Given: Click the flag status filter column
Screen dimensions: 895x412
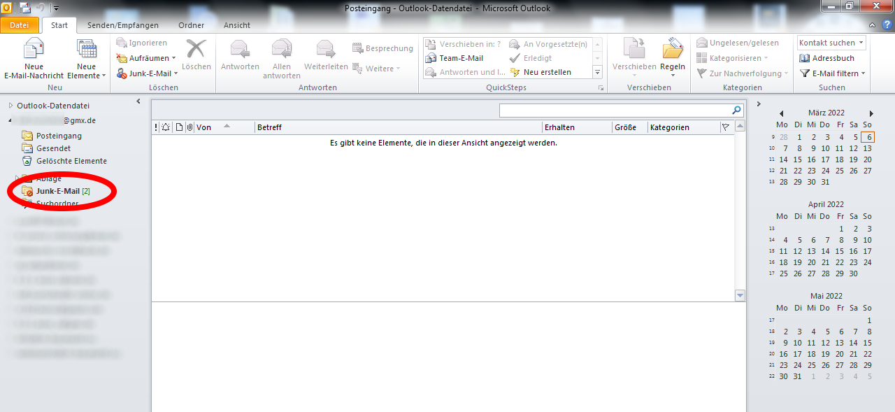Looking at the screenshot, I should (726, 127).
